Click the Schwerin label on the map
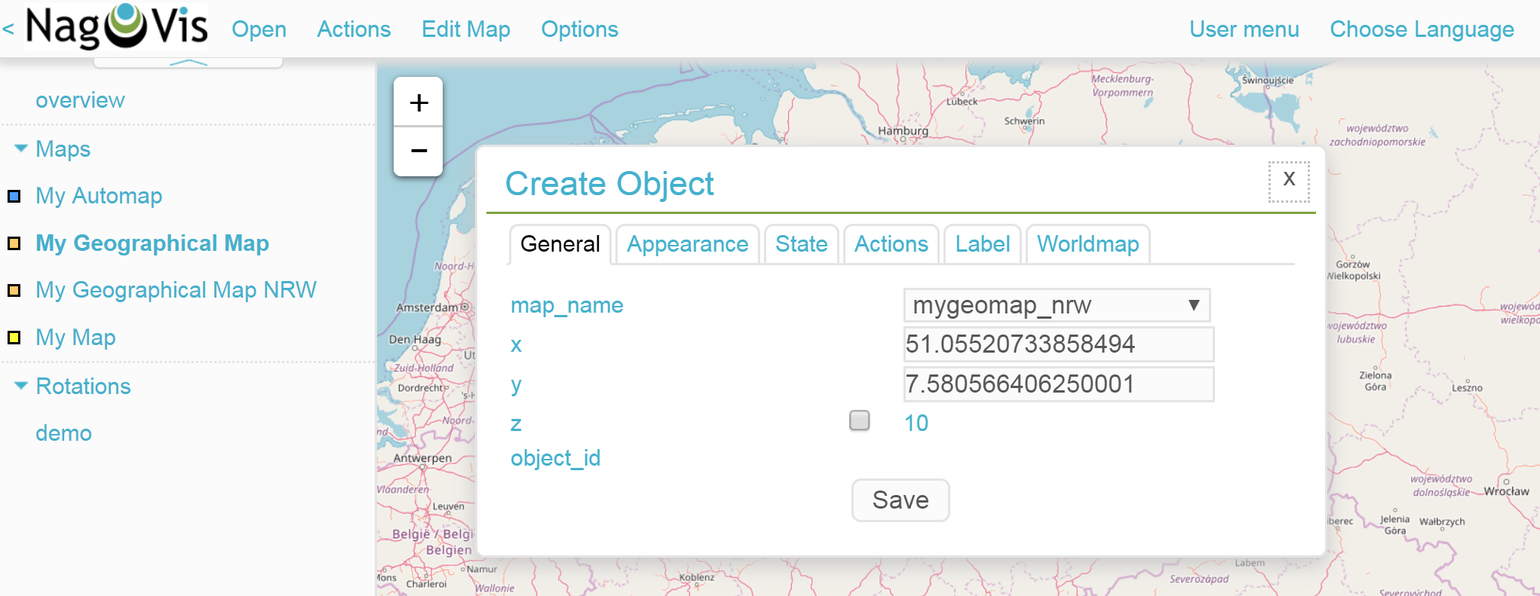Viewport: 1540px width, 596px height. (1024, 121)
